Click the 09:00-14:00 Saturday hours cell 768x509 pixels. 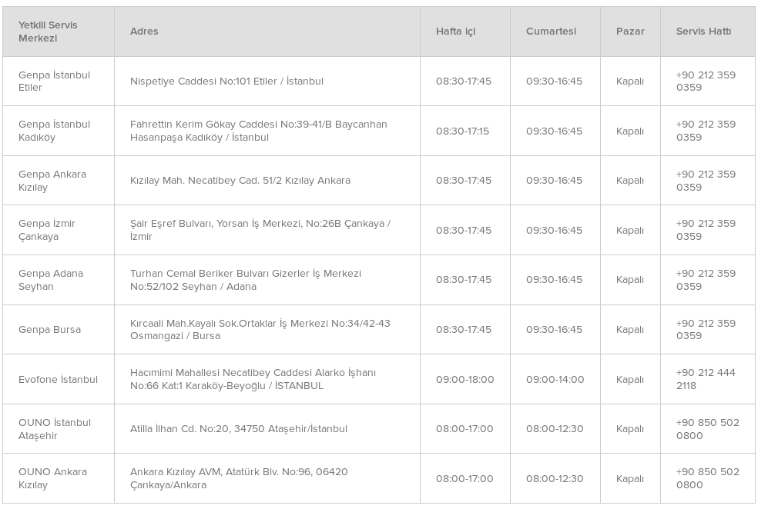(555, 379)
